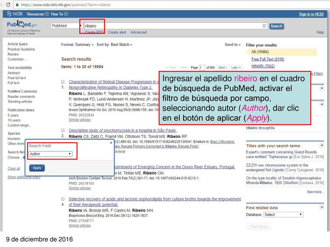Go to the Next results page
The width and height of the screenshot is (330, 247).
(x=223, y=68)
